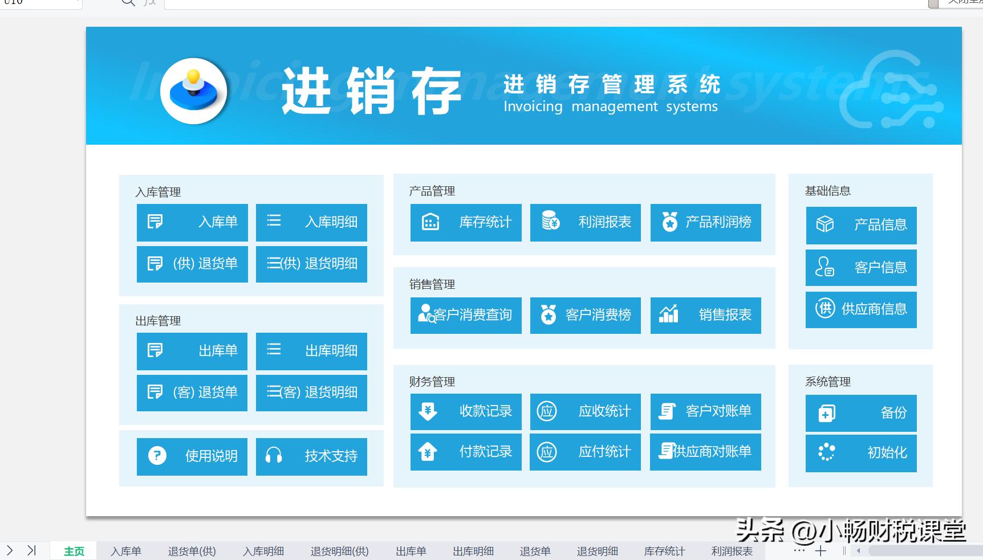Screen dimensions: 983x560
Task: Open the 入库单 (stock-in form) tile
Action: point(192,222)
